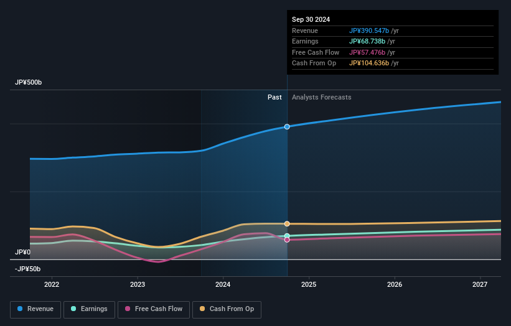Click the Free Cash Flow row label in tooltip
The height and width of the screenshot is (326, 511).
click(316, 52)
